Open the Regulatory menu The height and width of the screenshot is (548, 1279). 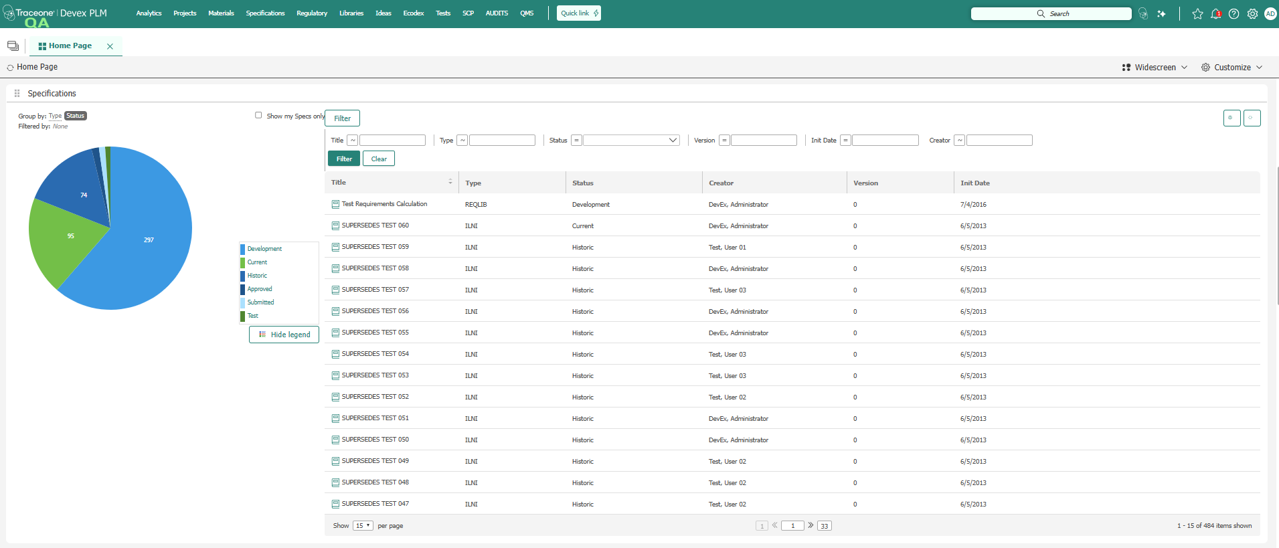tap(312, 13)
